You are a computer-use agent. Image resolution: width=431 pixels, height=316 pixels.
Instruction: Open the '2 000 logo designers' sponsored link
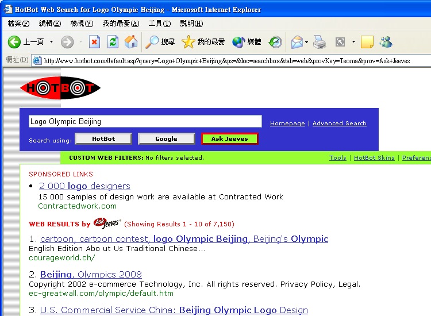click(x=84, y=186)
